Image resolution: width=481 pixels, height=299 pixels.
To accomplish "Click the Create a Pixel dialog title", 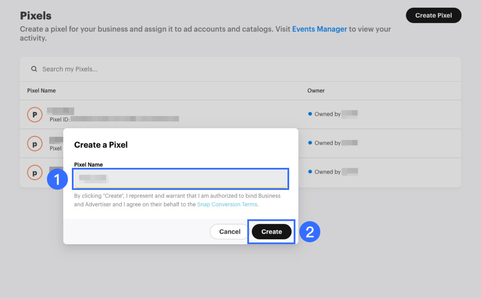I will (x=101, y=145).
